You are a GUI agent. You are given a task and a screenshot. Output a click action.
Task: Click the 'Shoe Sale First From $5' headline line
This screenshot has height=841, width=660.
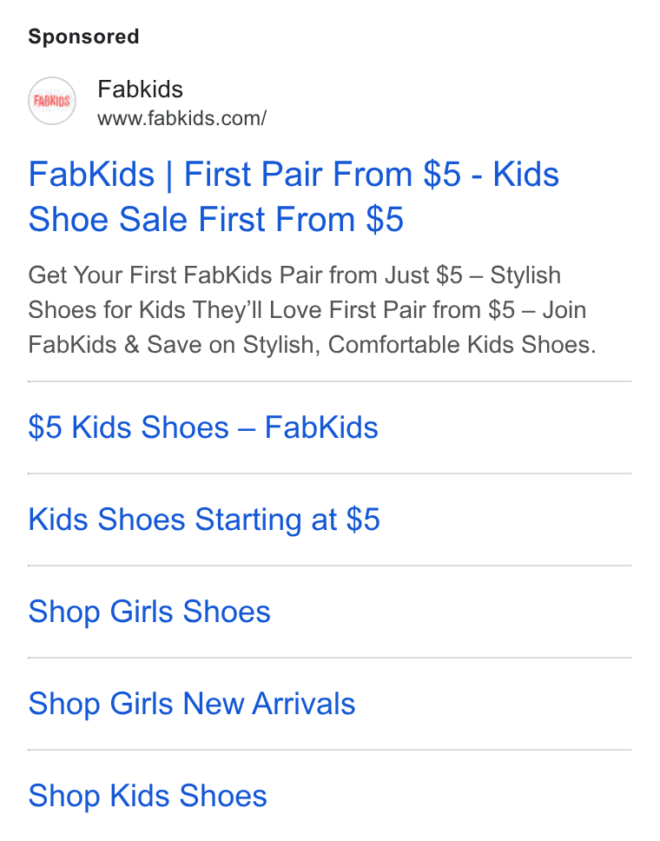(215, 219)
